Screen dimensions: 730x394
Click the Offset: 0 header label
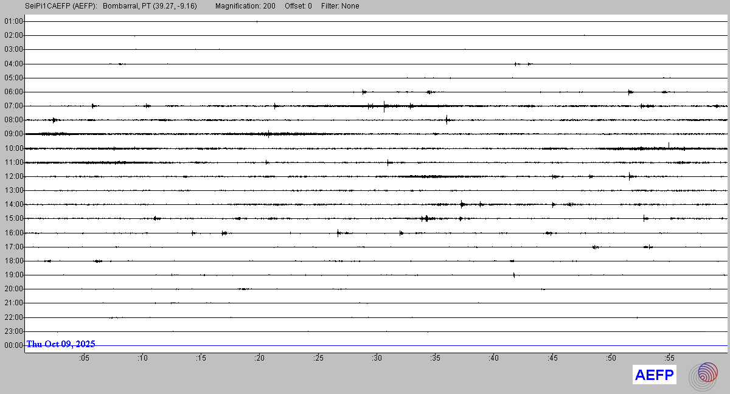[298, 6]
